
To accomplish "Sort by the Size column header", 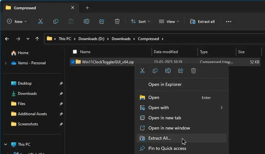I will click(241, 52).
